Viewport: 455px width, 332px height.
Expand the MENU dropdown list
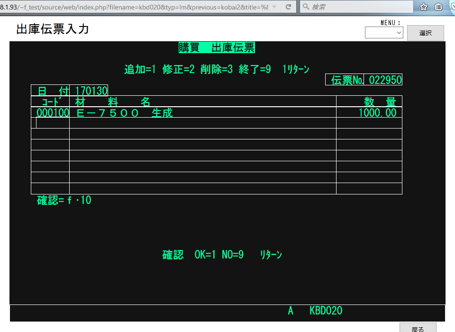(x=383, y=33)
